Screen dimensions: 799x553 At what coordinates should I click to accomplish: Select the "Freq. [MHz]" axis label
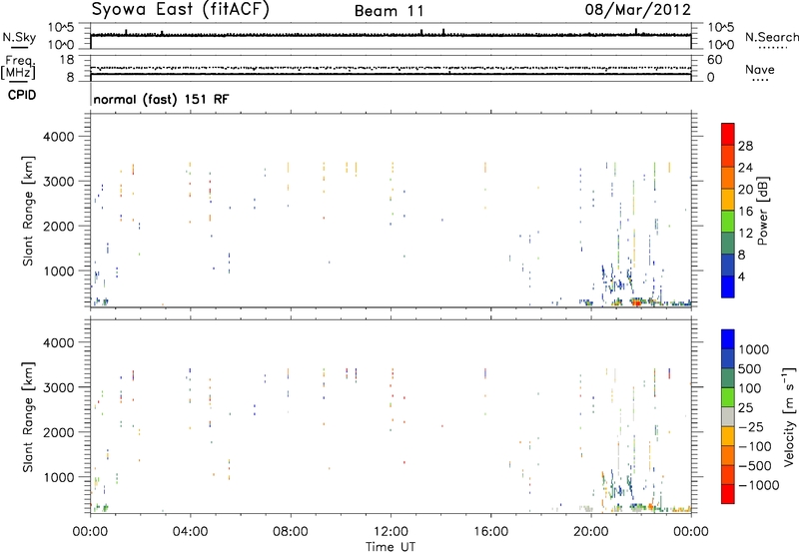18,68
